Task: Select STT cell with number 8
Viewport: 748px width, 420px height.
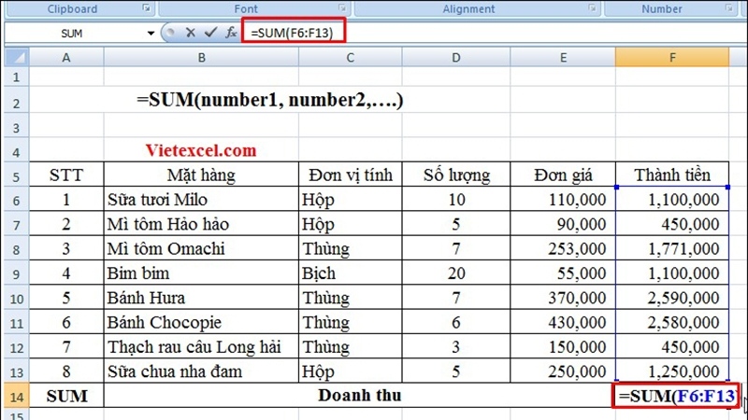Action: [x=66, y=371]
